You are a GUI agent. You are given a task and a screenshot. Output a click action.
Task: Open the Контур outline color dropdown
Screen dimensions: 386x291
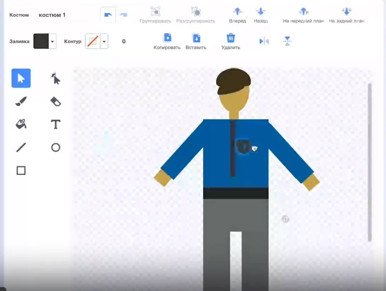[x=104, y=41]
